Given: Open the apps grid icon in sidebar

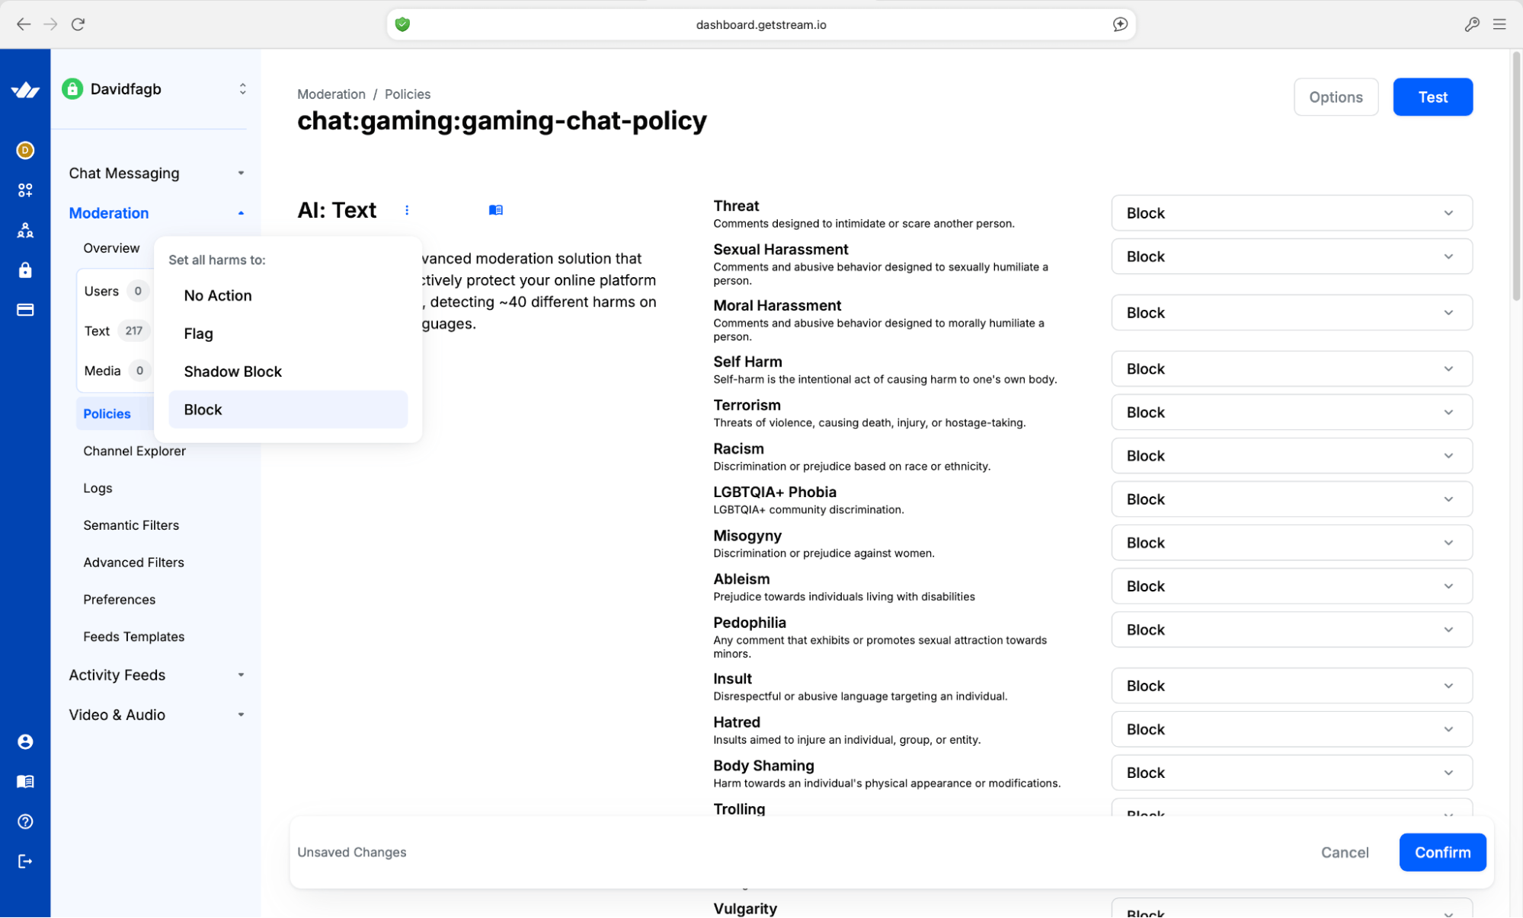Looking at the screenshot, I should [25, 190].
